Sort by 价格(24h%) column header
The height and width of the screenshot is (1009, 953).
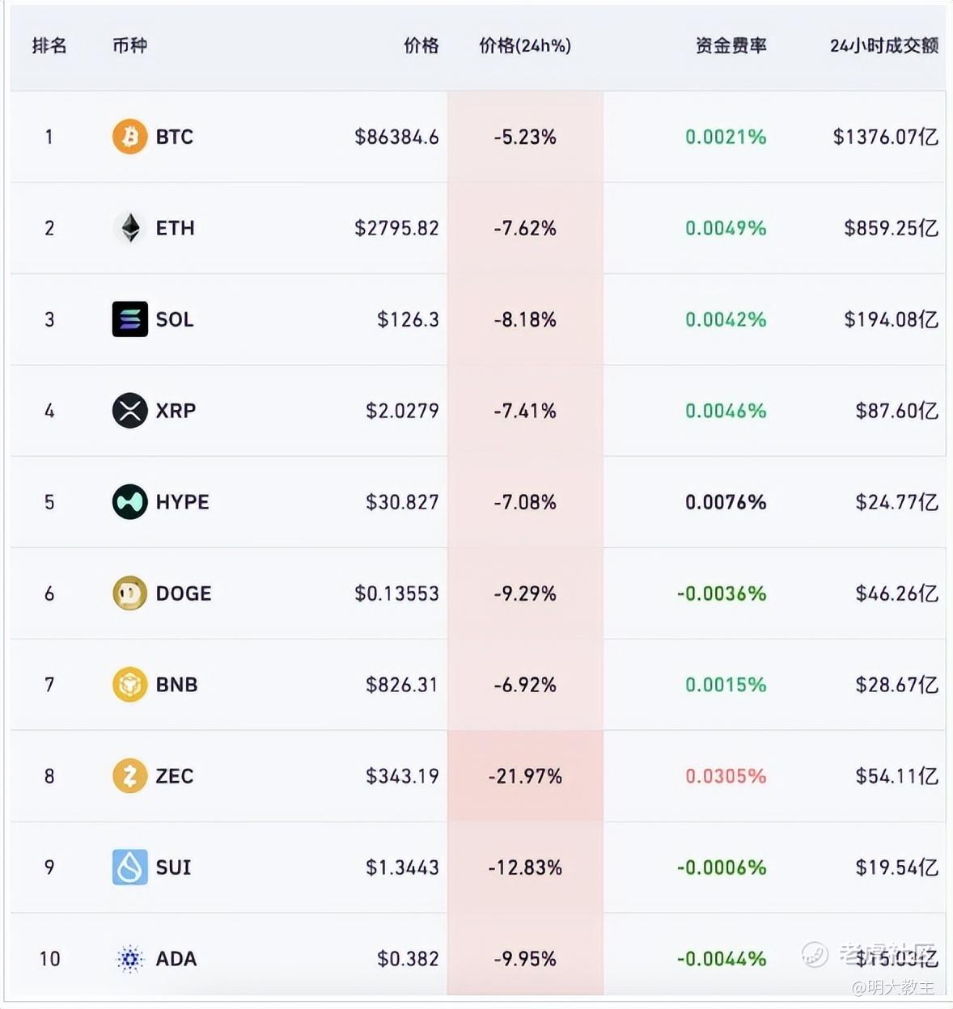pyautogui.click(x=525, y=46)
